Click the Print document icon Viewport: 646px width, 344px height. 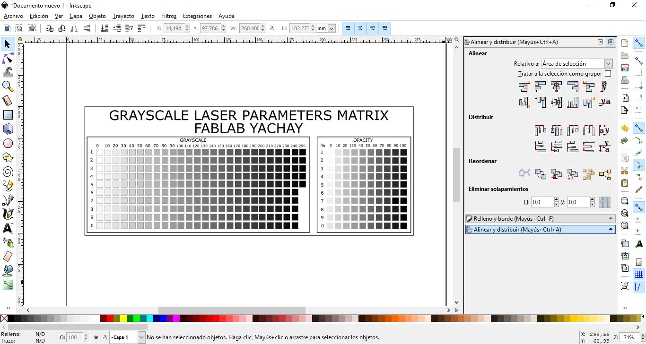pyautogui.click(x=625, y=80)
